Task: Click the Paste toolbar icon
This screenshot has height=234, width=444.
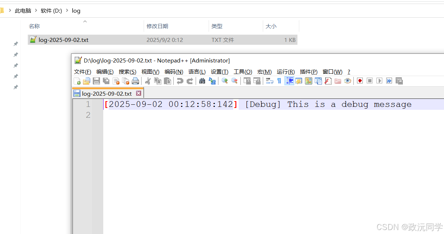Action: (167, 81)
